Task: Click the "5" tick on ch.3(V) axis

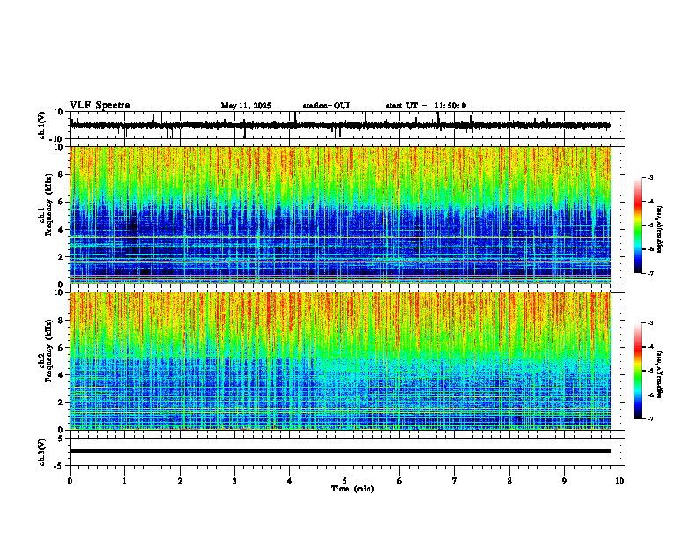Action: pos(61,438)
